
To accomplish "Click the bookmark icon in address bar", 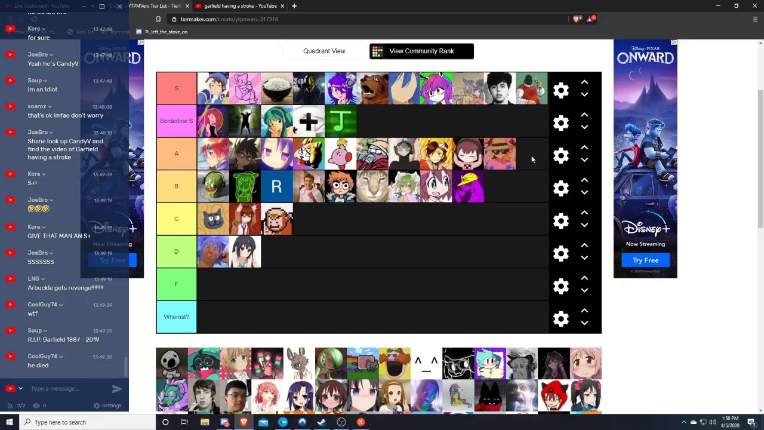I will coord(158,19).
